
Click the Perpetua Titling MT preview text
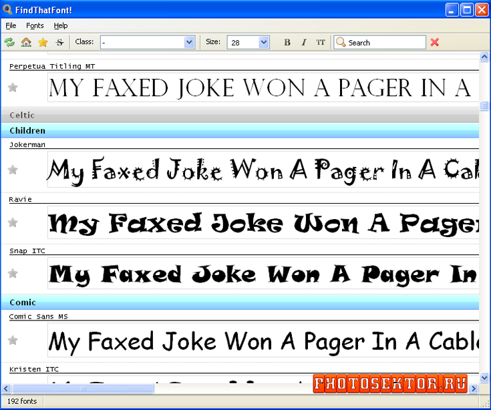coord(263,87)
